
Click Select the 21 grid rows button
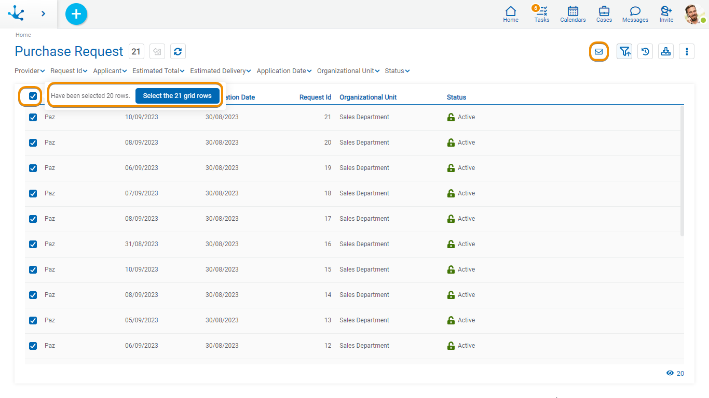[178, 96]
